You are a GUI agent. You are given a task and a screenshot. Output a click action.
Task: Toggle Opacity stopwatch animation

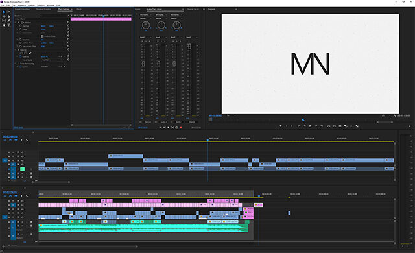[20, 56]
